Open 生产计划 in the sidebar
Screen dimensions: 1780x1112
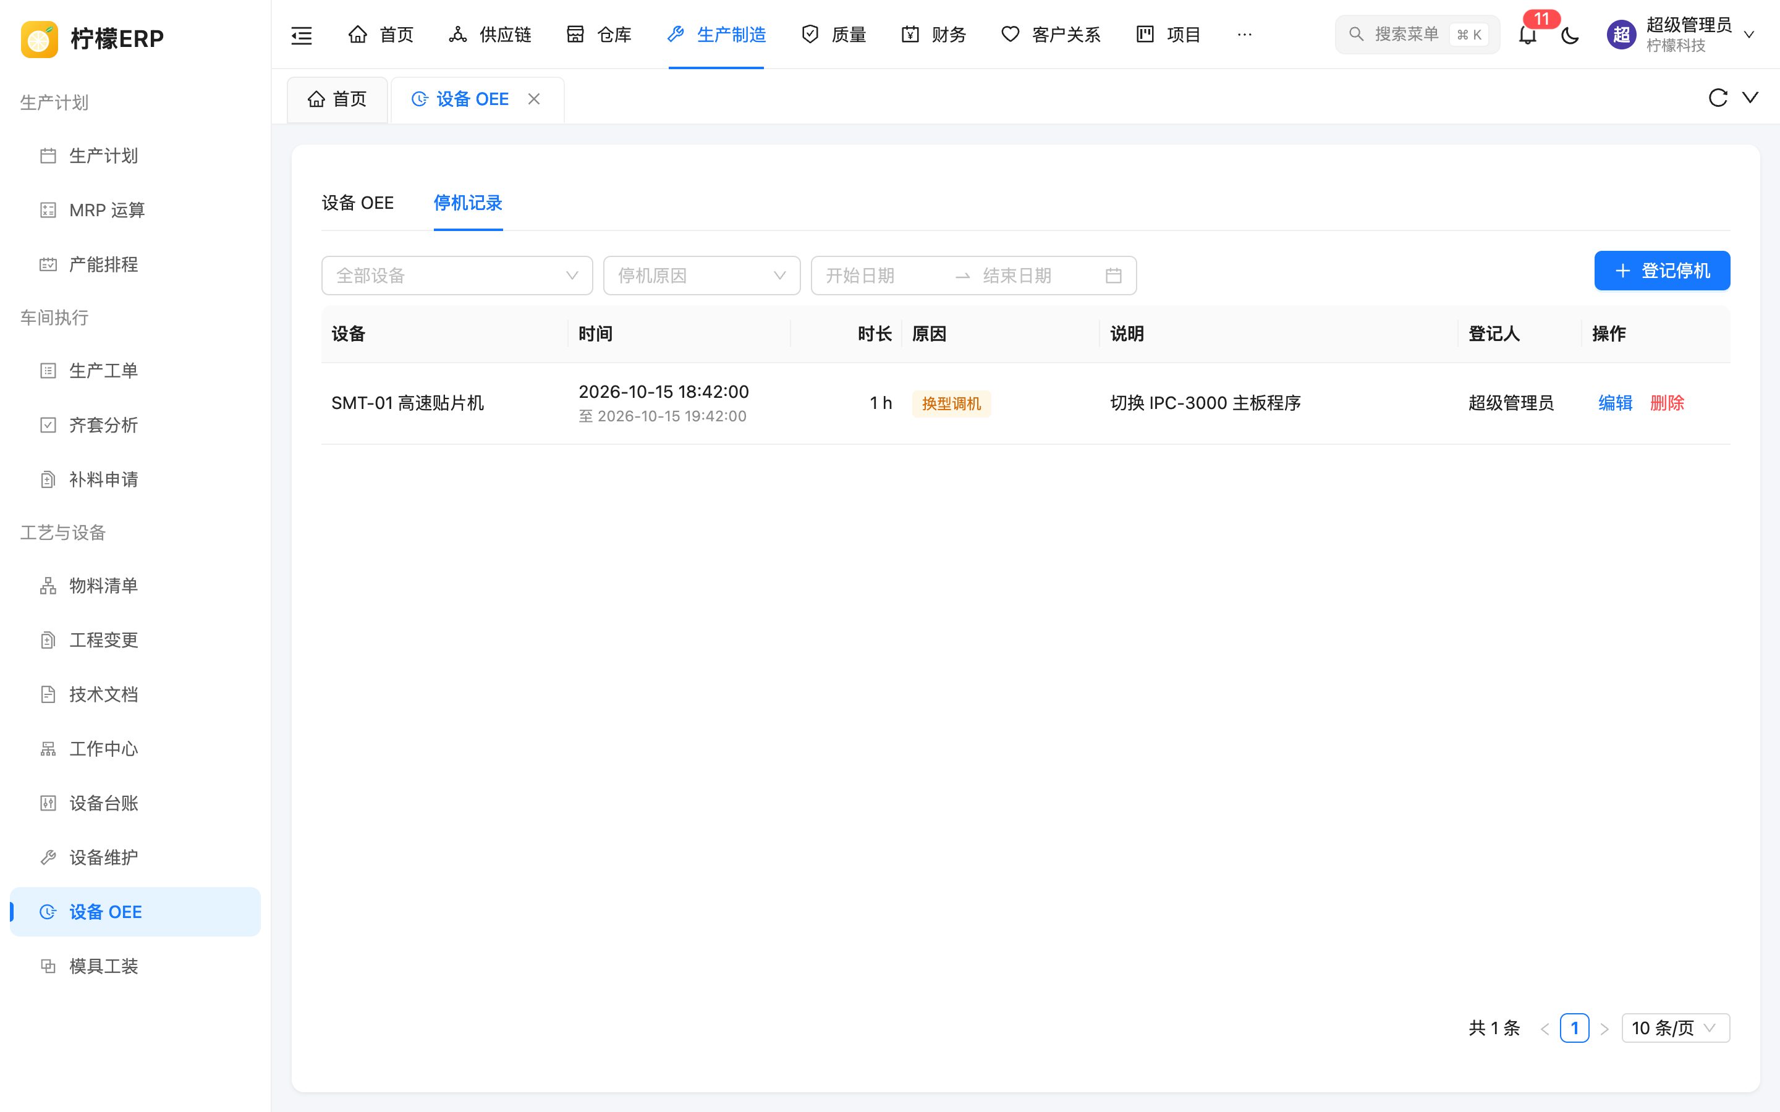(135, 156)
